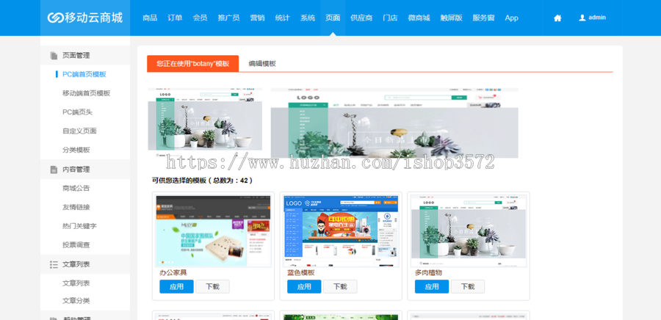Viewport: 661px width, 320px height.
Task: Open the 订单 menu
Action: point(175,18)
